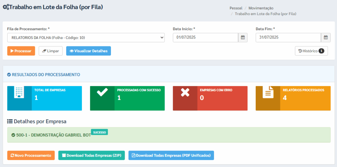The width and height of the screenshot is (337, 167).
Task: Open the Data Início calendar picker
Action: tap(243, 37)
